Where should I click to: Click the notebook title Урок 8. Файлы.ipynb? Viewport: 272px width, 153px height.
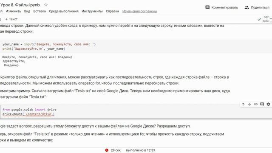[x=20, y=5]
